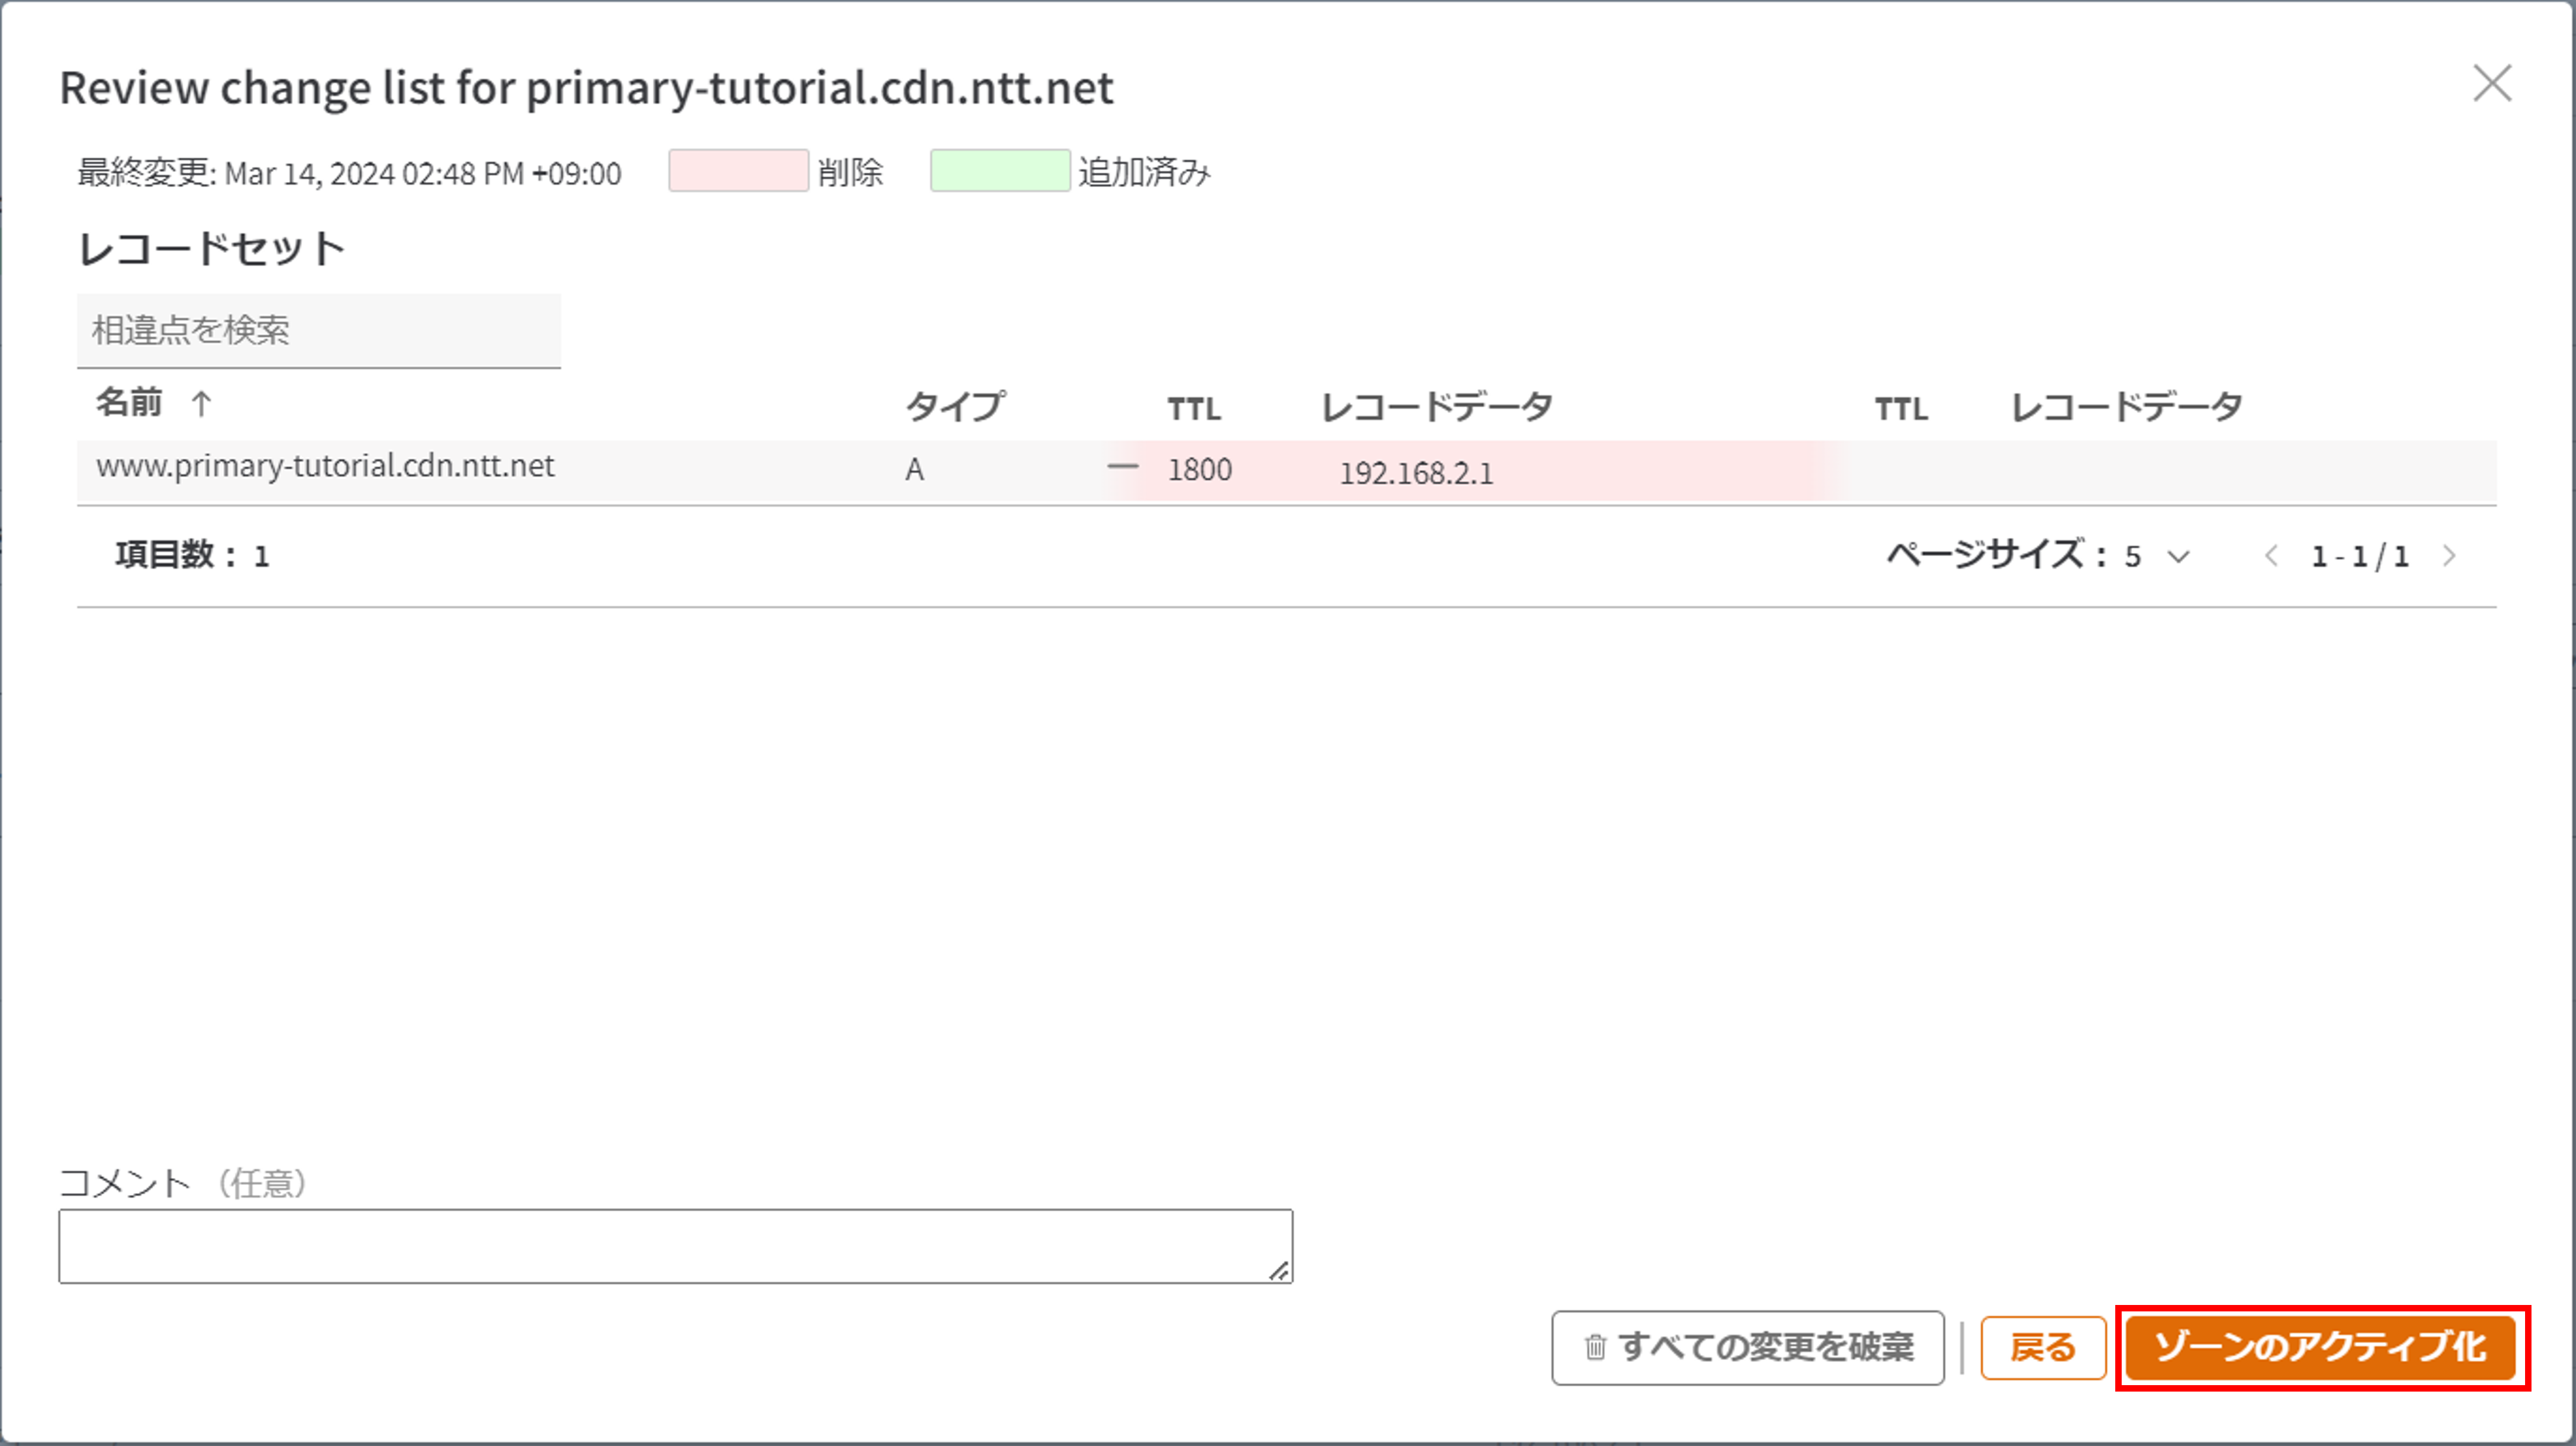Click the 戻る button
2576x1446 pixels.
point(2042,1347)
